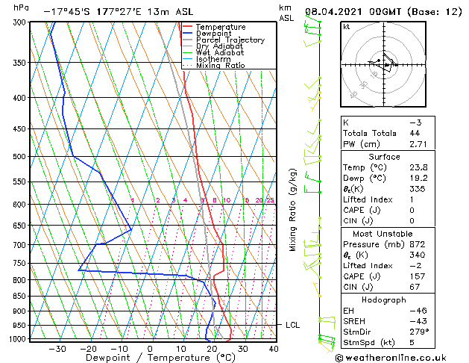Click the date header '08.04.2021 00GMT'
469x363 pixels.
click(353, 12)
